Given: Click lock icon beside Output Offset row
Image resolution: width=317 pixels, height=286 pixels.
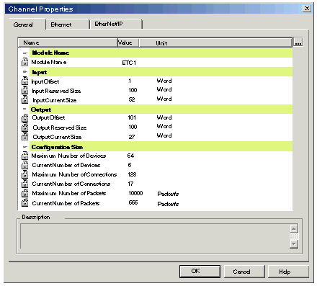Looking at the screenshot, I should [x=24, y=118].
